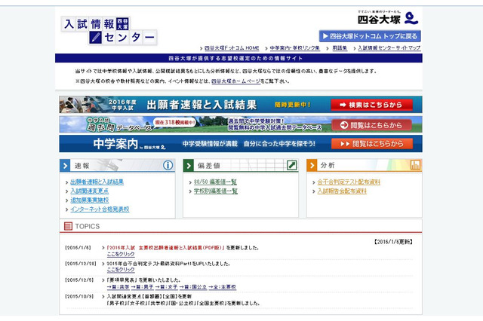Open the 入試関連変更点 link
Image resolution: width=483 pixels, height=321 pixels.
[89, 191]
